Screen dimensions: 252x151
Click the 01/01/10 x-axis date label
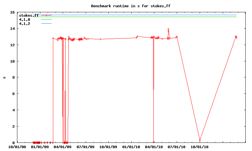pyautogui.click(x=131, y=147)
